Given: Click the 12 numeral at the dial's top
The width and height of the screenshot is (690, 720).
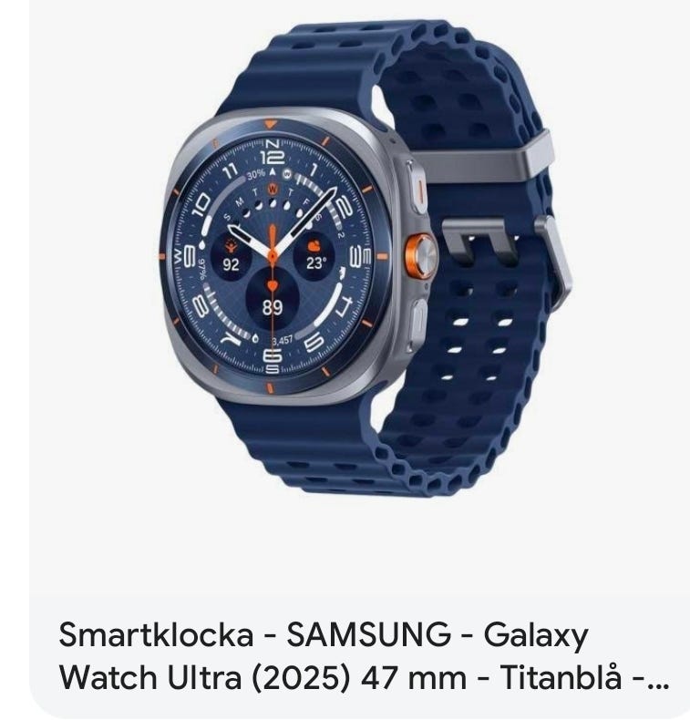Looking at the screenshot, I should [x=273, y=158].
